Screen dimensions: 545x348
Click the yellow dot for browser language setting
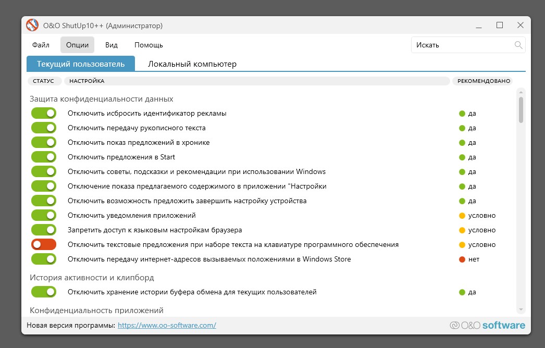[462, 230]
